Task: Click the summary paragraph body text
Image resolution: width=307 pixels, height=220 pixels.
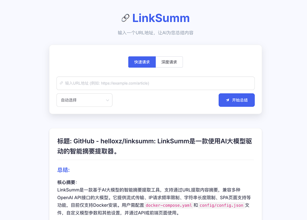Action: (154, 201)
